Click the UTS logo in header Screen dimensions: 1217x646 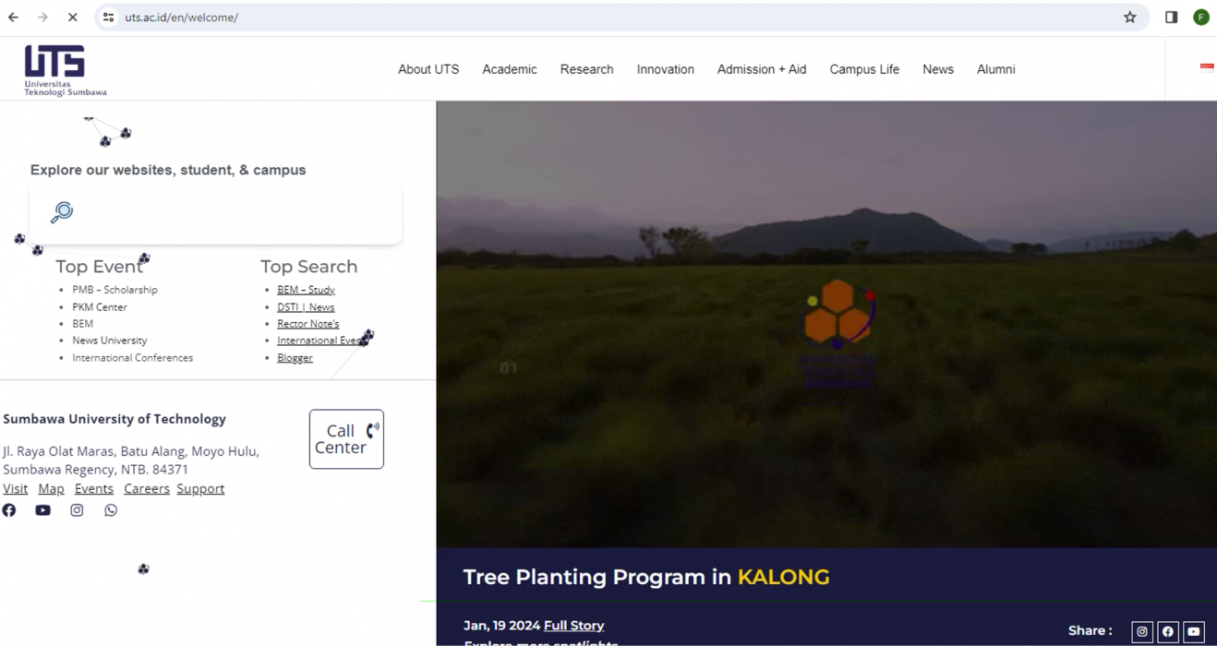(65, 70)
